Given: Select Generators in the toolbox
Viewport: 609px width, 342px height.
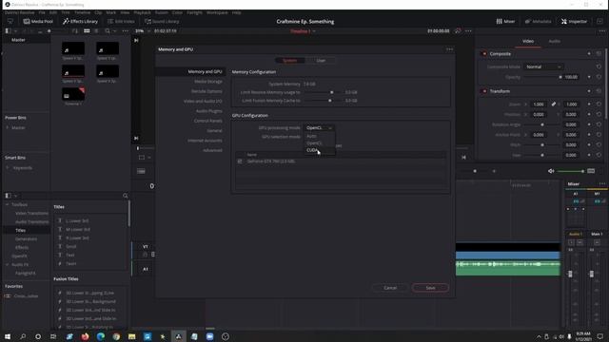Looking at the screenshot, I should tap(26, 238).
